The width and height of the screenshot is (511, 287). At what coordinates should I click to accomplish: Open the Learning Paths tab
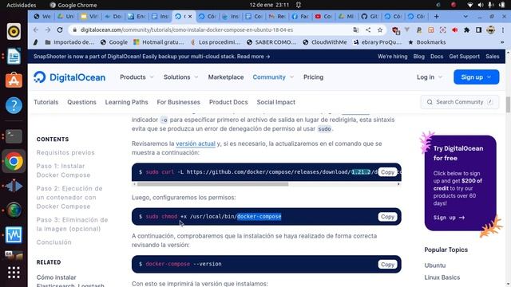point(126,102)
